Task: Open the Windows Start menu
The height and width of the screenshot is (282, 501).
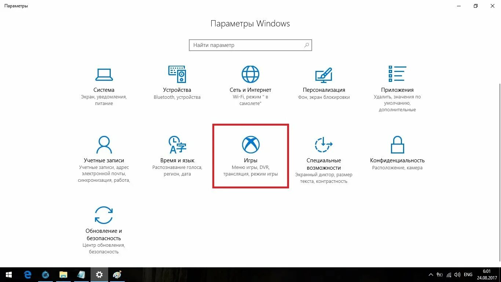Action: click(9, 275)
